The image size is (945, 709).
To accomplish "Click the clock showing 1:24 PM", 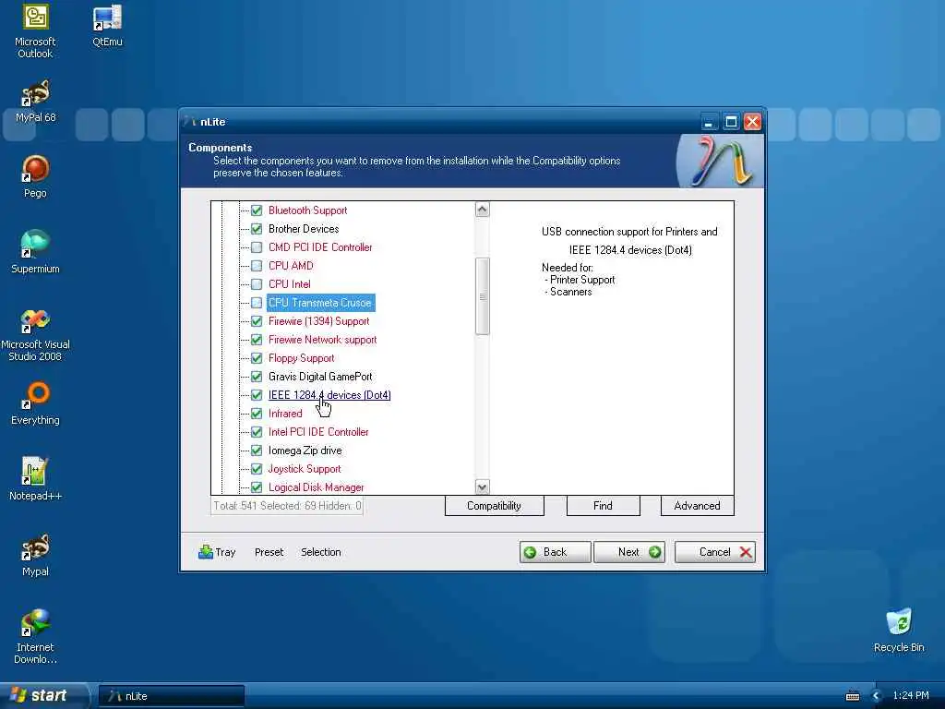I will (911, 696).
